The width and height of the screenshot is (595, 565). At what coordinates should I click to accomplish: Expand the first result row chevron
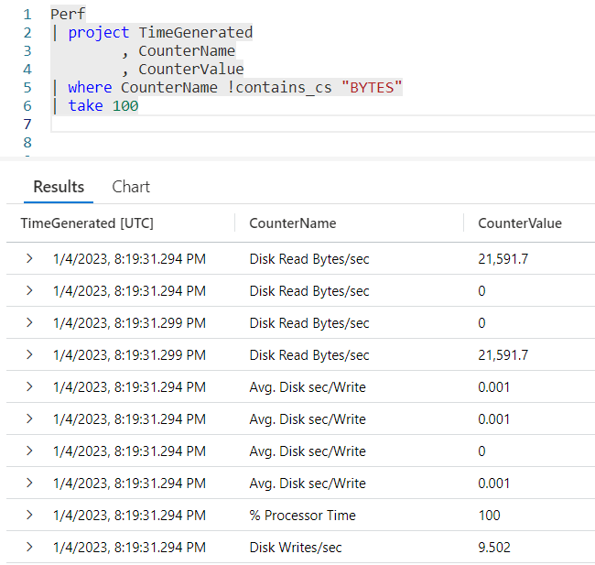[x=29, y=259]
